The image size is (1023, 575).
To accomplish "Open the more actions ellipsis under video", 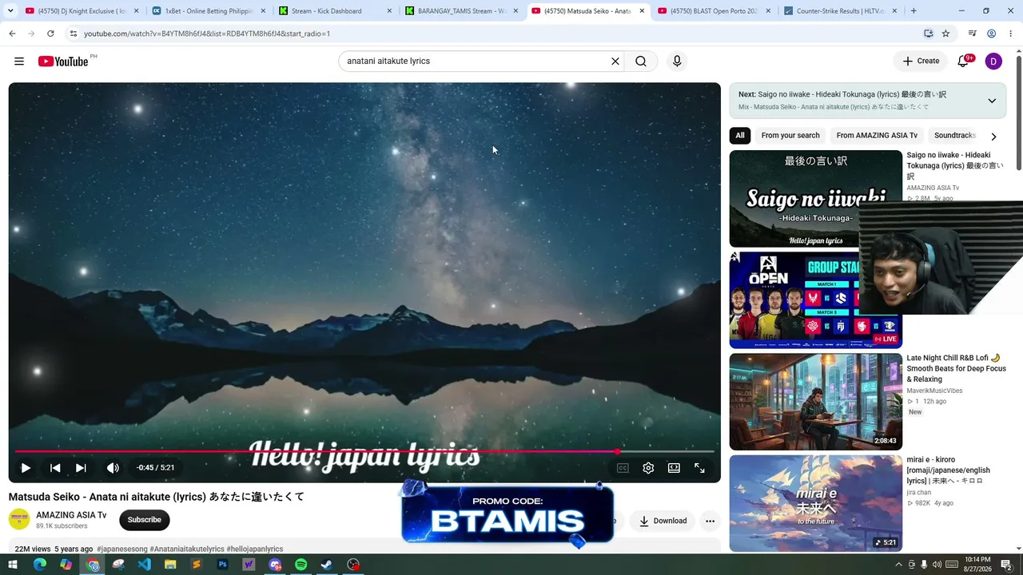I will [x=710, y=521].
